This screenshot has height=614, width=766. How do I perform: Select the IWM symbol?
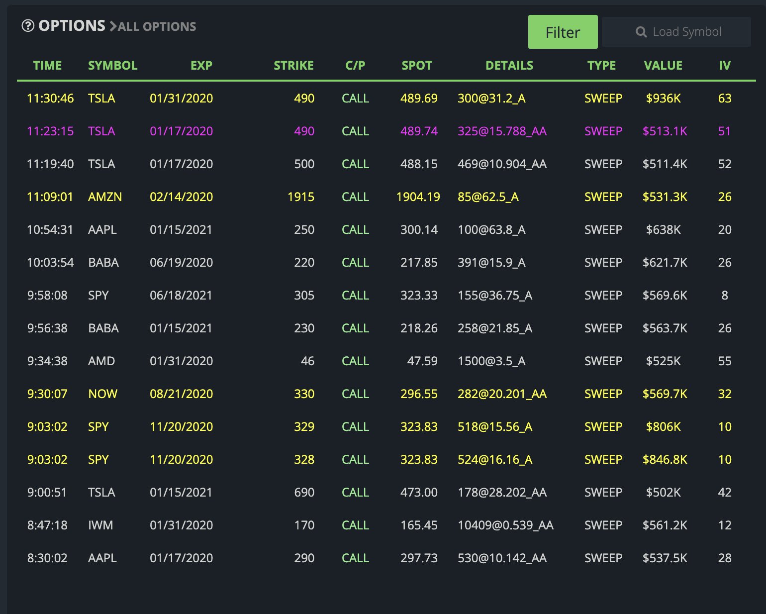point(100,525)
